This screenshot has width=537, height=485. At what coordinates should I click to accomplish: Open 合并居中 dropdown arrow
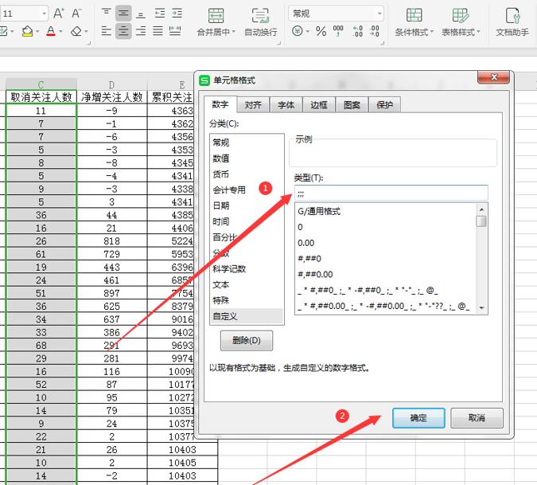[x=234, y=32]
